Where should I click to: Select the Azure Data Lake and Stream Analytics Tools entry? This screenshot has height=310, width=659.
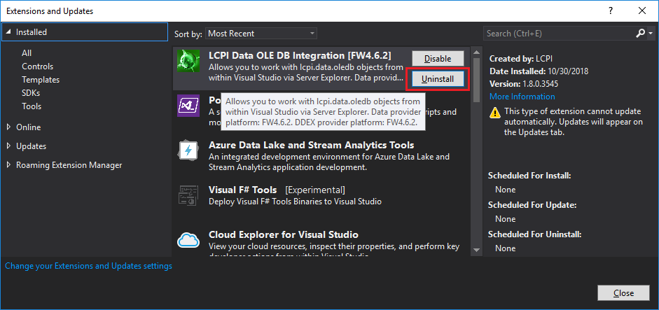click(322, 156)
